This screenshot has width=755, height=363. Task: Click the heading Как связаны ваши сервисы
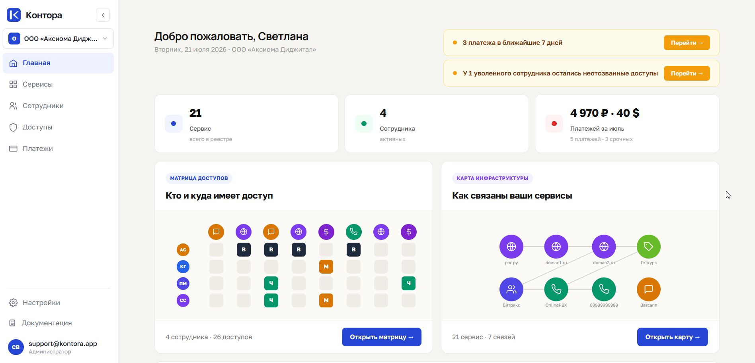click(512, 196)
